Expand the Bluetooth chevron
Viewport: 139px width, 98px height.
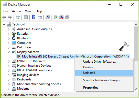(9, 38)
